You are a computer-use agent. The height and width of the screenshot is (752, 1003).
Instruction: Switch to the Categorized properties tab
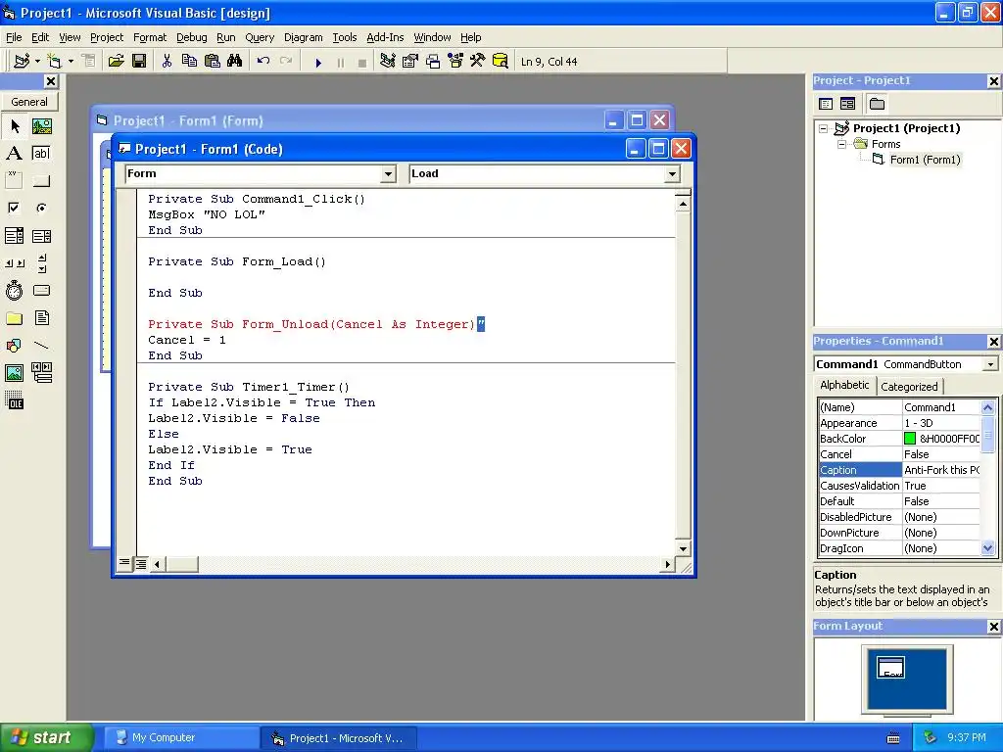tap(909, 386)
